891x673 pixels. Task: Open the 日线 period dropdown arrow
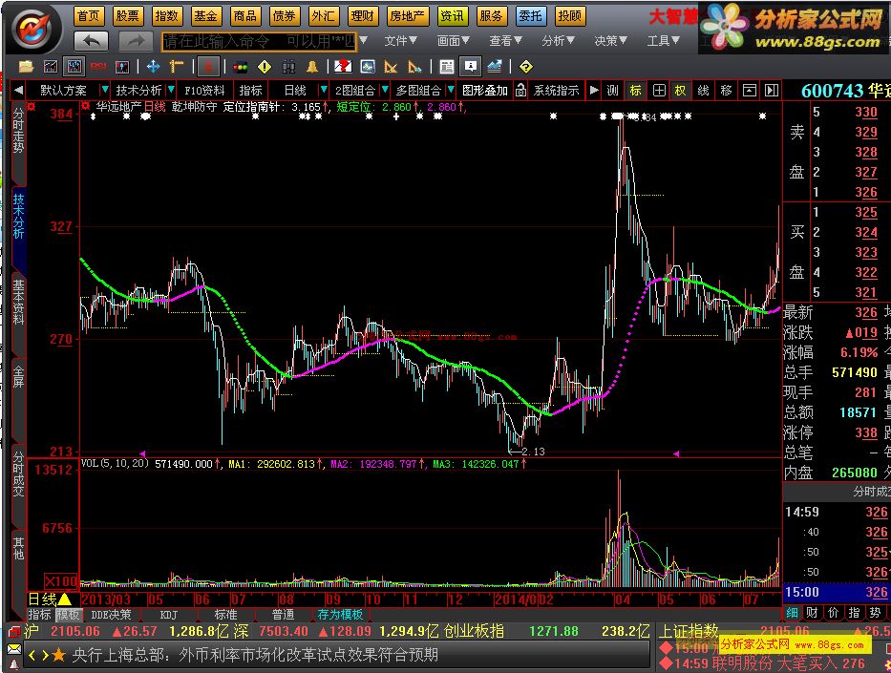[x=324, y=90]
